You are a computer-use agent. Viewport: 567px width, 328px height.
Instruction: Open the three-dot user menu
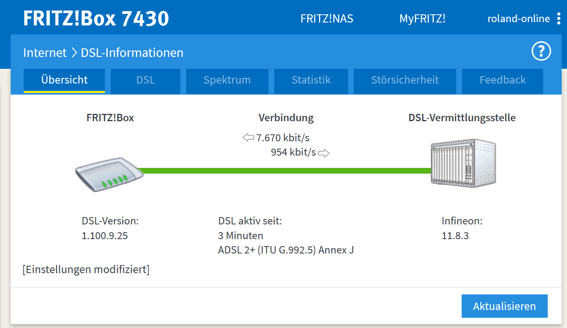559,18
